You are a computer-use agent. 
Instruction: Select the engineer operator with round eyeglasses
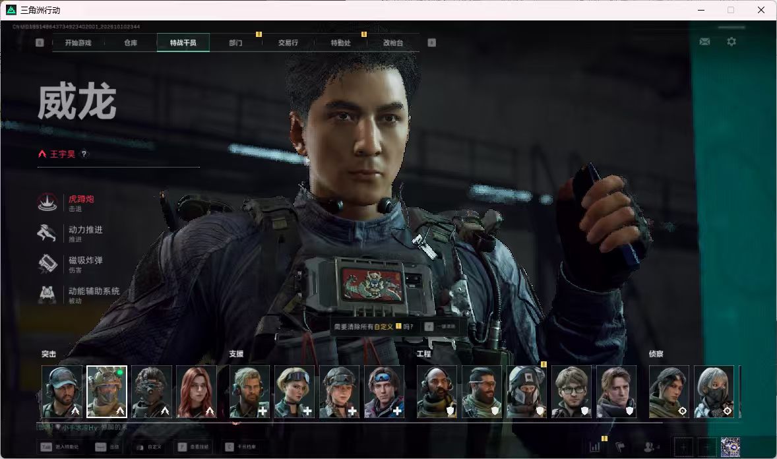[571, 392]
